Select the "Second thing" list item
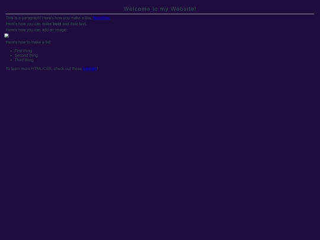The image size is (320, 240). [26, 55]
